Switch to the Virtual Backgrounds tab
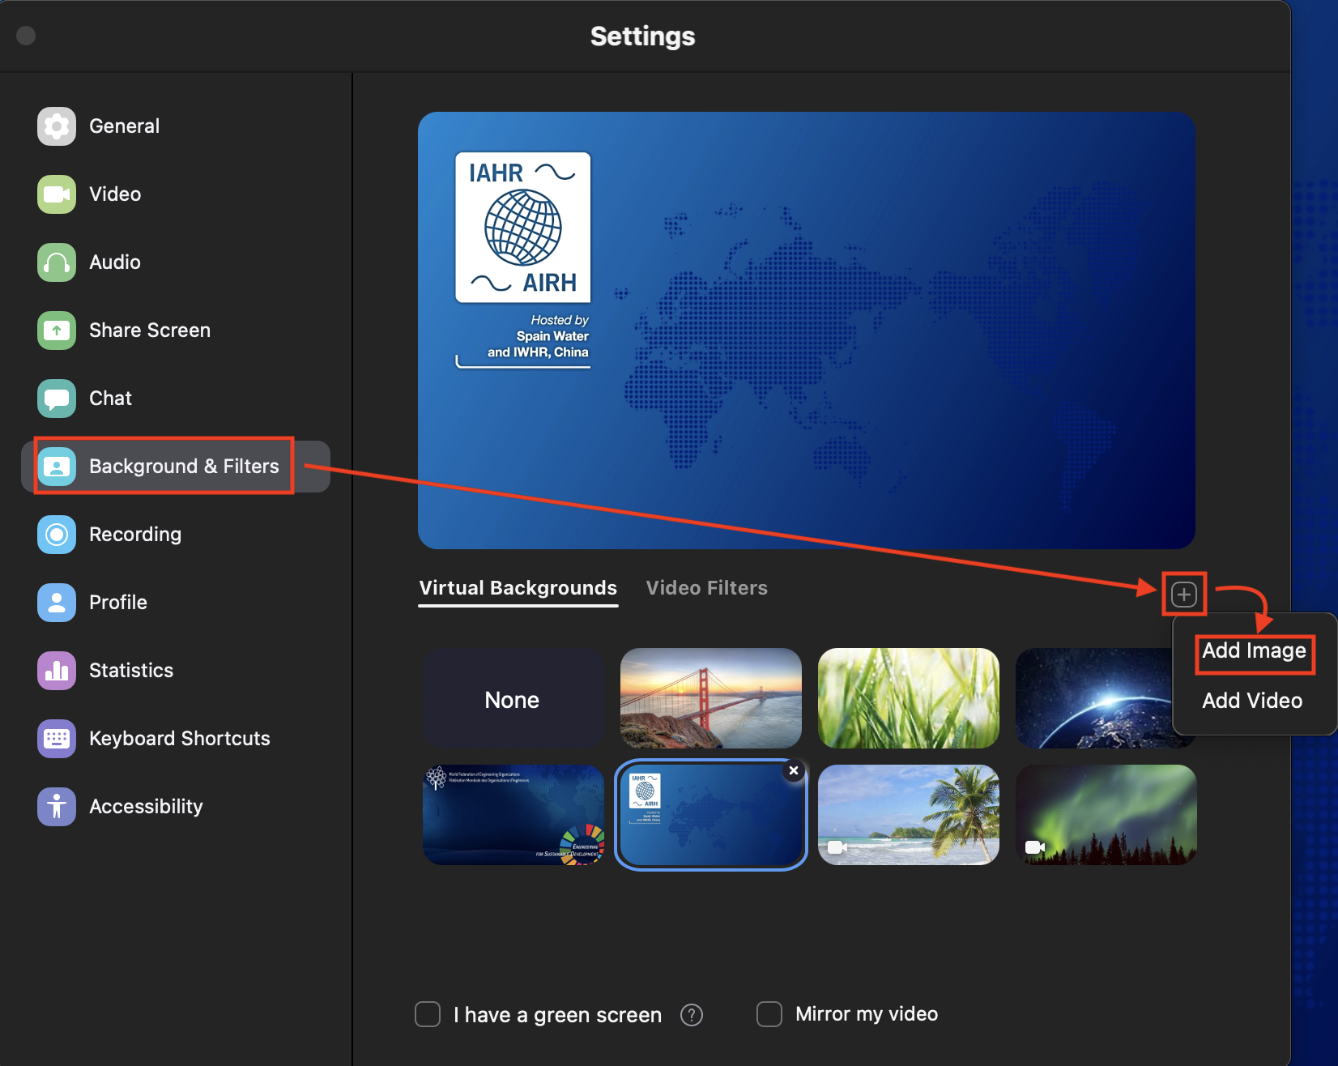This screenshot has height=1066, width=1338. click(518, 588)
